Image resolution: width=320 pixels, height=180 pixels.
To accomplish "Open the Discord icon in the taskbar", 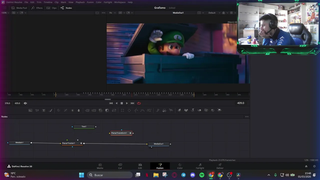I will (192, 175).
